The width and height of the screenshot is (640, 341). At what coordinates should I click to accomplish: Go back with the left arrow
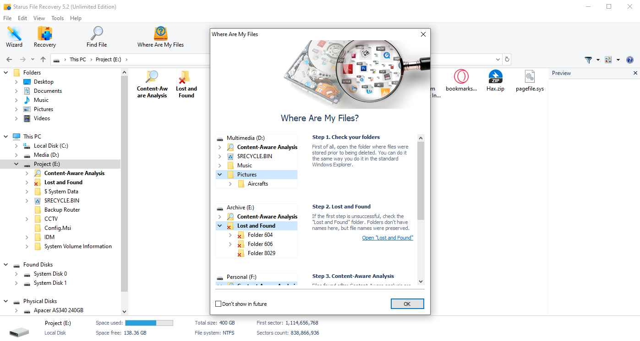pos(9,59)
